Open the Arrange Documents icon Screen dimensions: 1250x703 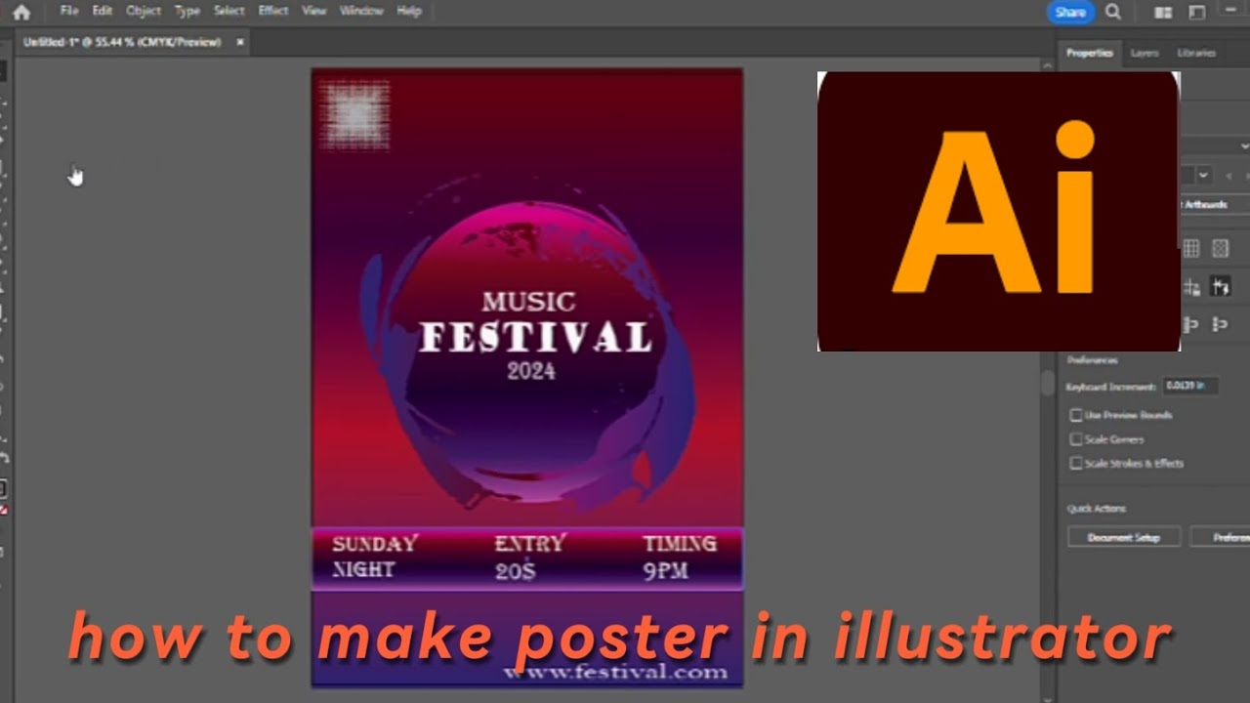(x=1163, y=13)
